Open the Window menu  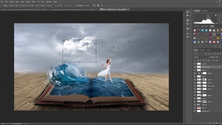pos(49,2)
